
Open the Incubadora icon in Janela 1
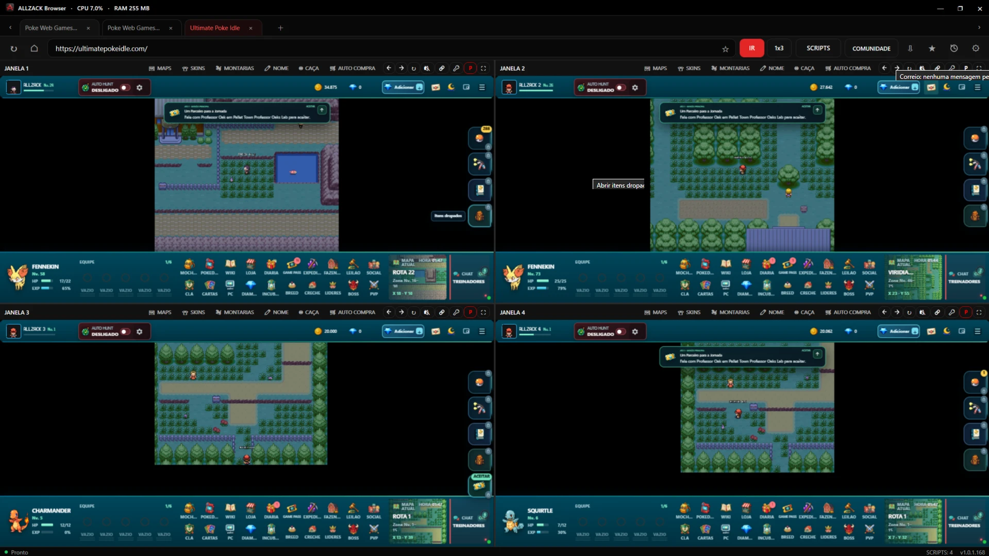tap(271, 287)
